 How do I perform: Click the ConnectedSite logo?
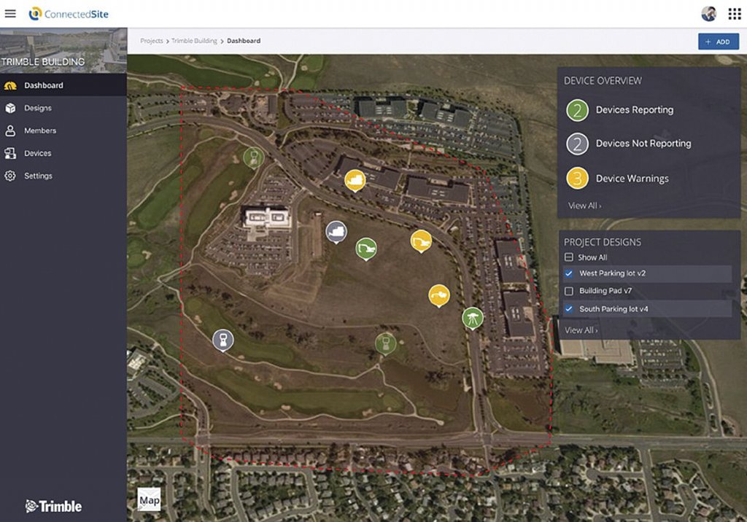69,14
